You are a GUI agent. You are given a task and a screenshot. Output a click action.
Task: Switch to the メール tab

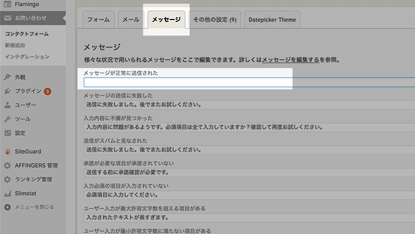point(131,20)
